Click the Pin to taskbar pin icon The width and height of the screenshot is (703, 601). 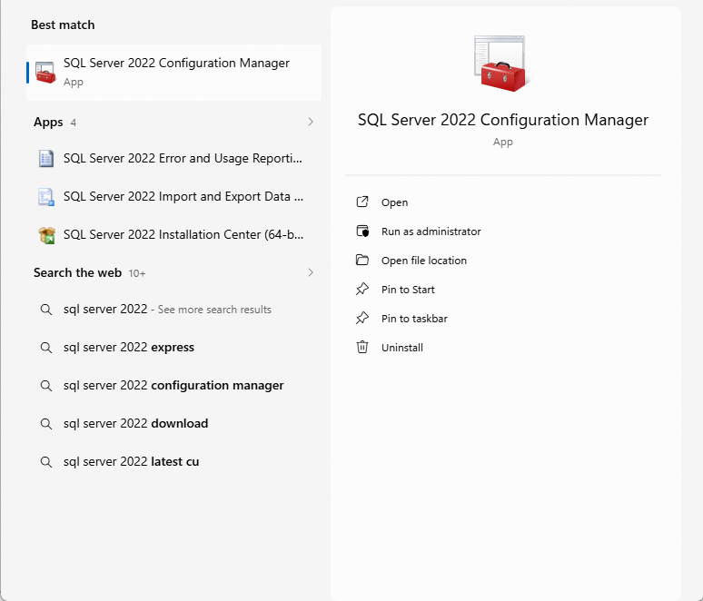point(362,319)
